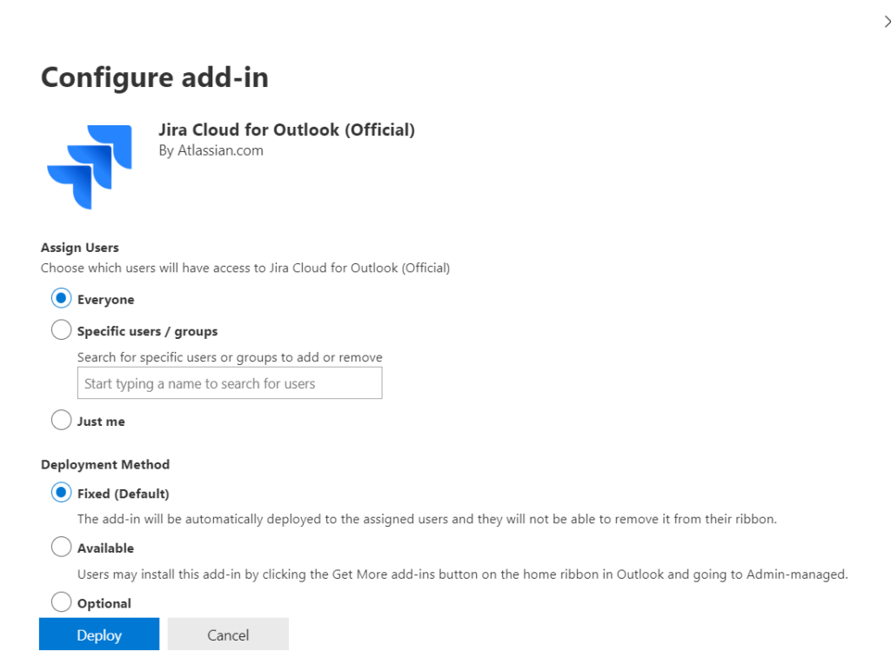Screen dimensions: 891x664
Task: Choose Specific users / groups option
Action: point(62,329)
